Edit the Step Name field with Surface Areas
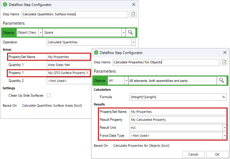This screenshot has height=159, width=230. (75, 14)
